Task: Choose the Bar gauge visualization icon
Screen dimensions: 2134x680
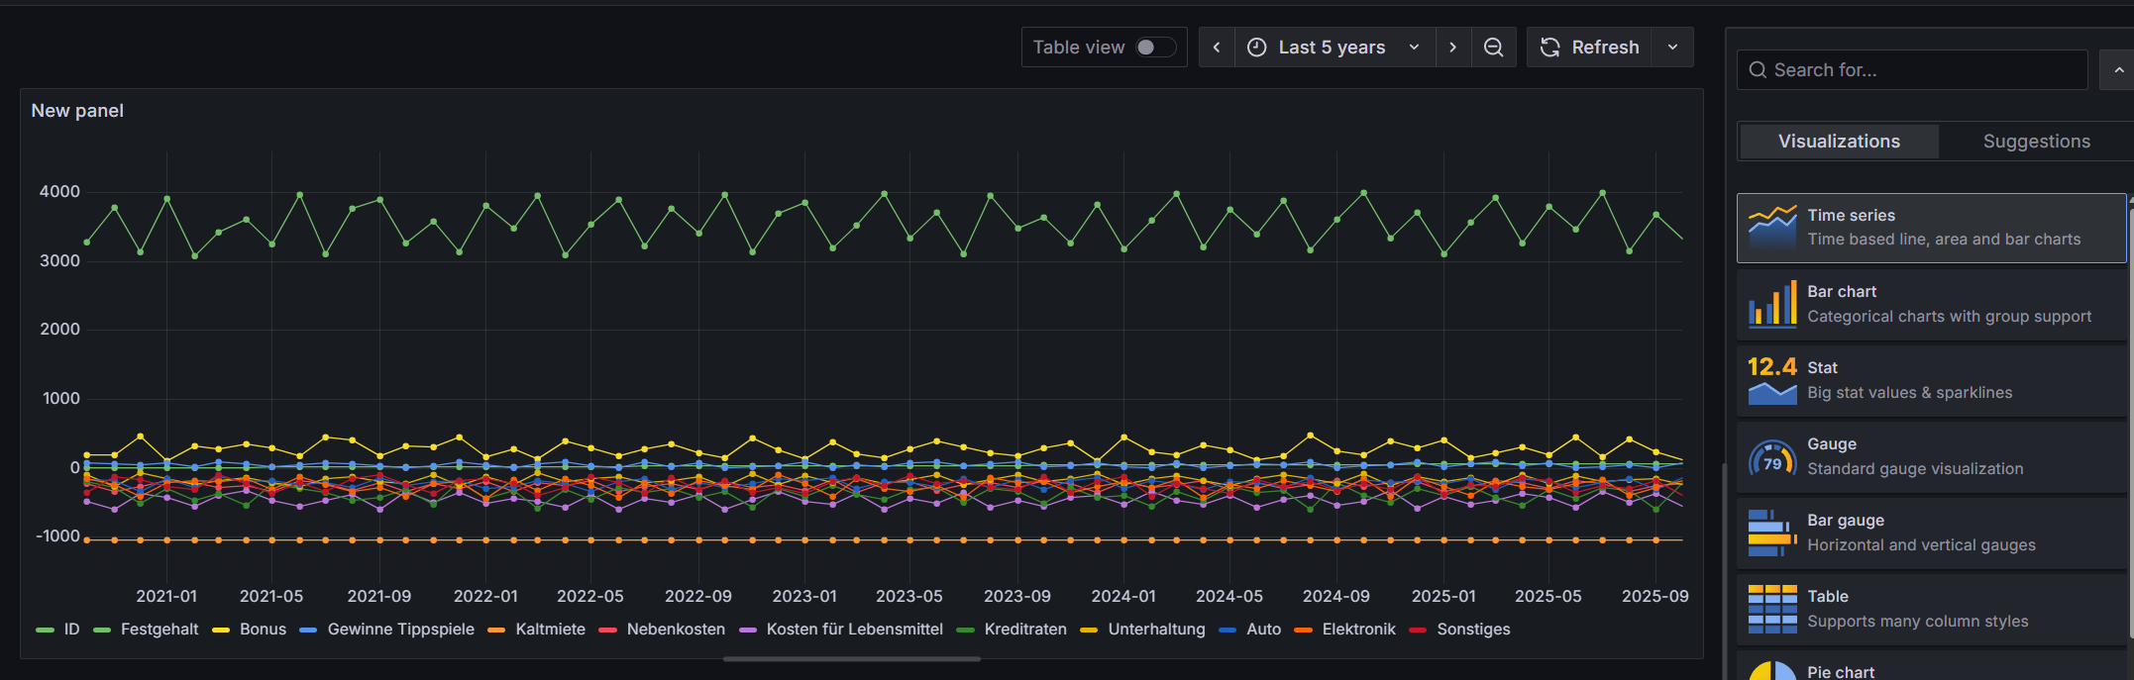Action: [1771, 533]
